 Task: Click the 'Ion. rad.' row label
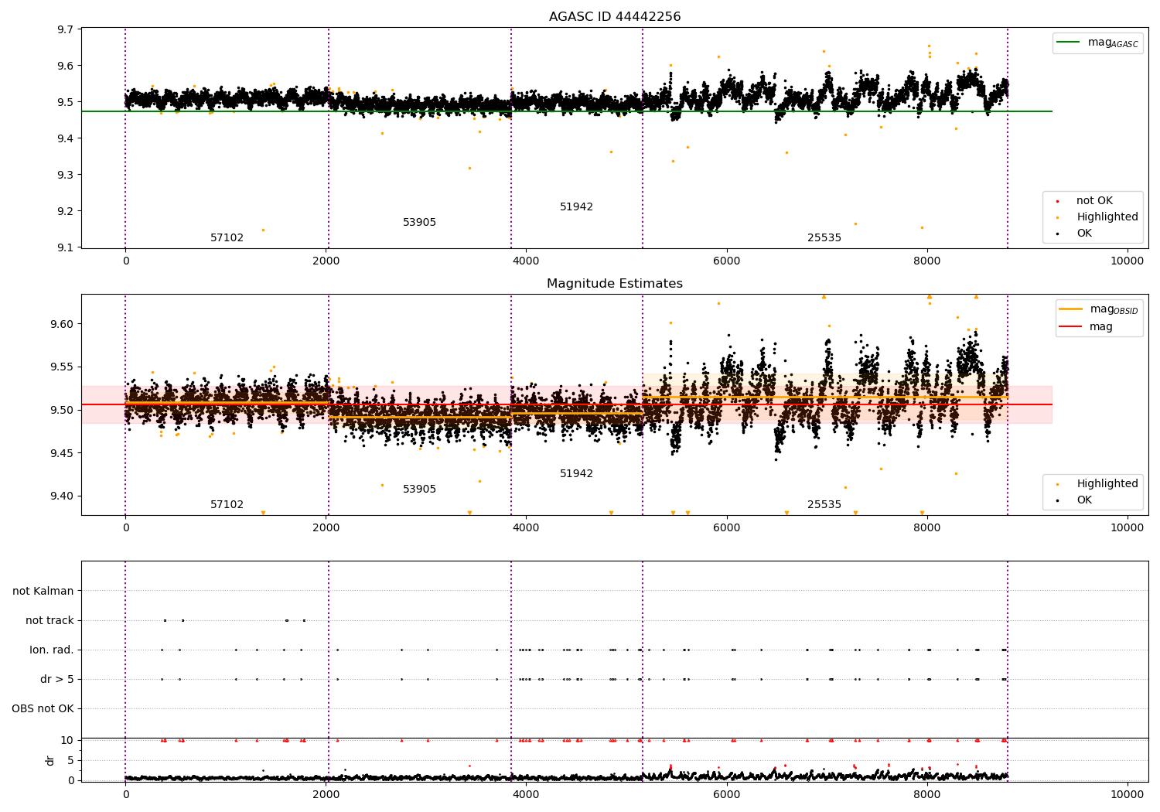(52, 650)
